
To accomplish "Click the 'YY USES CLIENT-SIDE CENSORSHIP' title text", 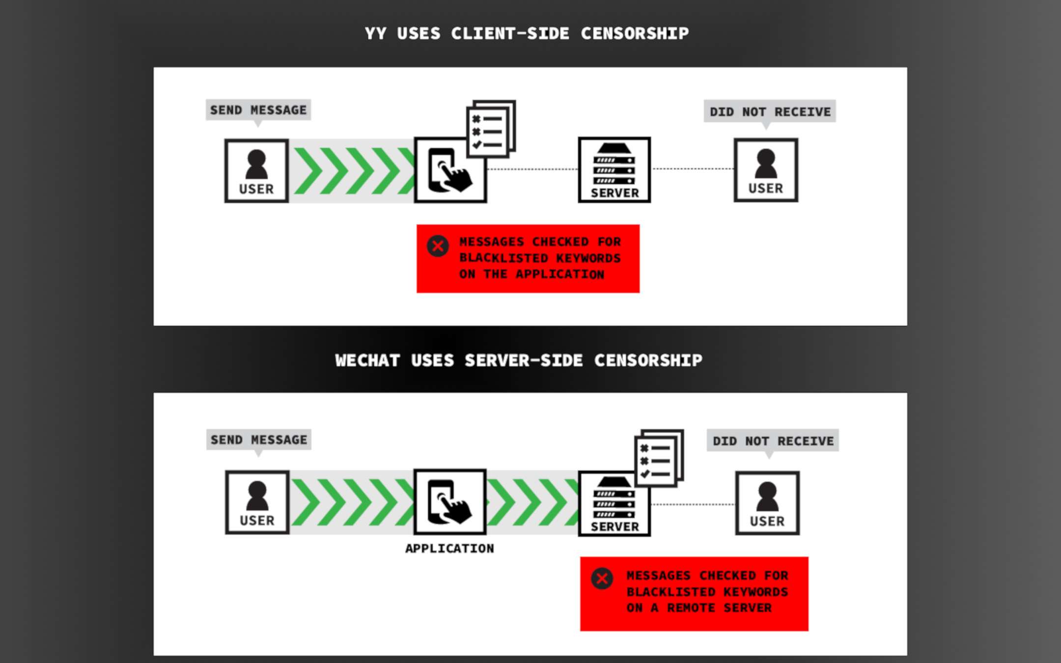I will pyautogui.click(x=530, y=32).
